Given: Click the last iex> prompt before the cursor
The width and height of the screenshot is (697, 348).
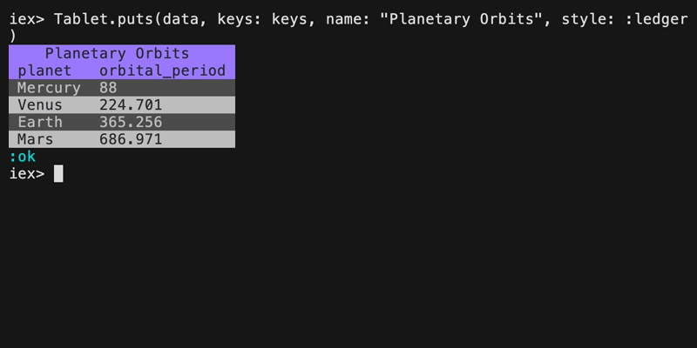Looking at the screenshot, I should tap(26, 173).
